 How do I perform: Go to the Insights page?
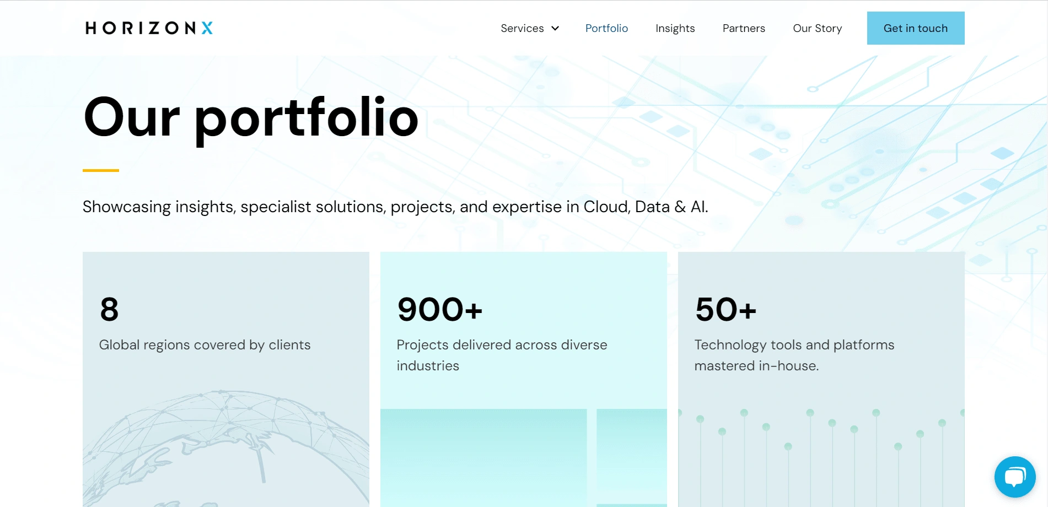[x=675, y=28]
